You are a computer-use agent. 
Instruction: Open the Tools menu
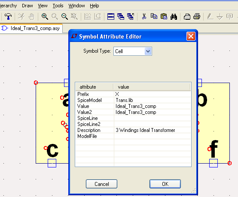click(58, 6)
